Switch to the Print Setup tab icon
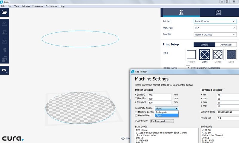 tap(180, 12)
